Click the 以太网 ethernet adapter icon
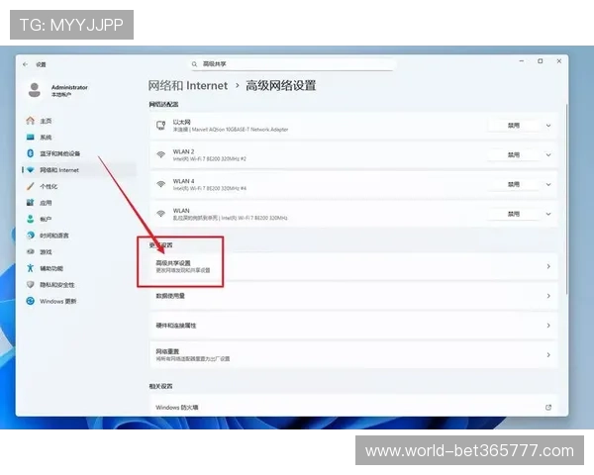Viewport: 594px width, 475px height. tap(161, 126)
